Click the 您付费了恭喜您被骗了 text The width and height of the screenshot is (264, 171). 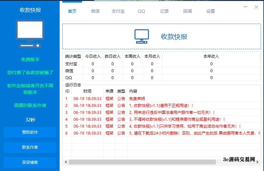click(x=30, y=73)
